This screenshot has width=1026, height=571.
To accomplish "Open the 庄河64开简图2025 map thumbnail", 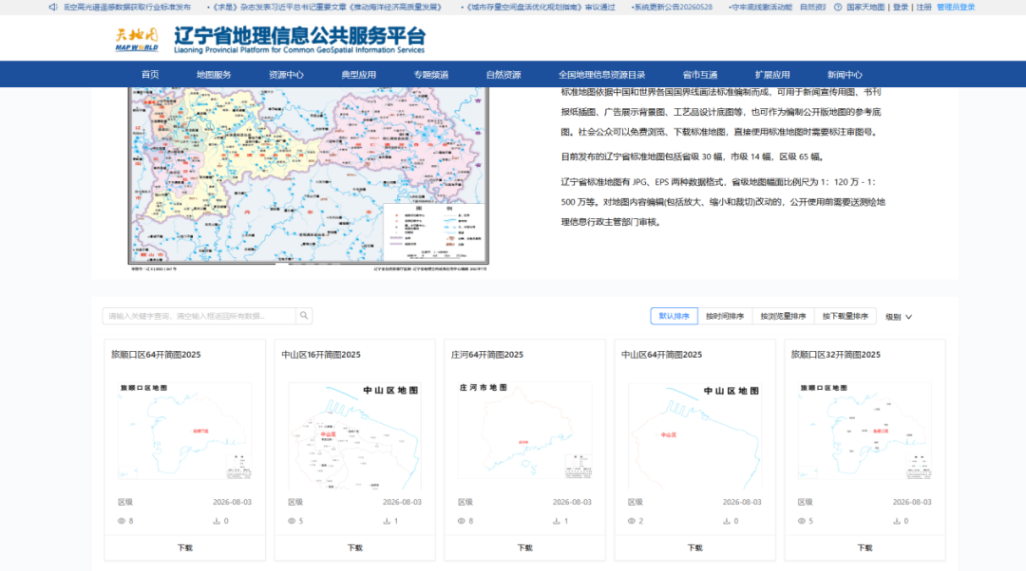I will tap(524, 432).
